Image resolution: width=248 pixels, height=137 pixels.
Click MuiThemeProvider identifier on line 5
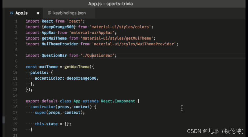(60, 44)
